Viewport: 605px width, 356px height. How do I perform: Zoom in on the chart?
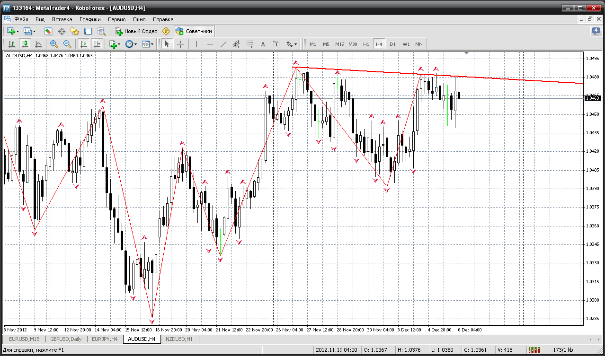tap(54, 44)
